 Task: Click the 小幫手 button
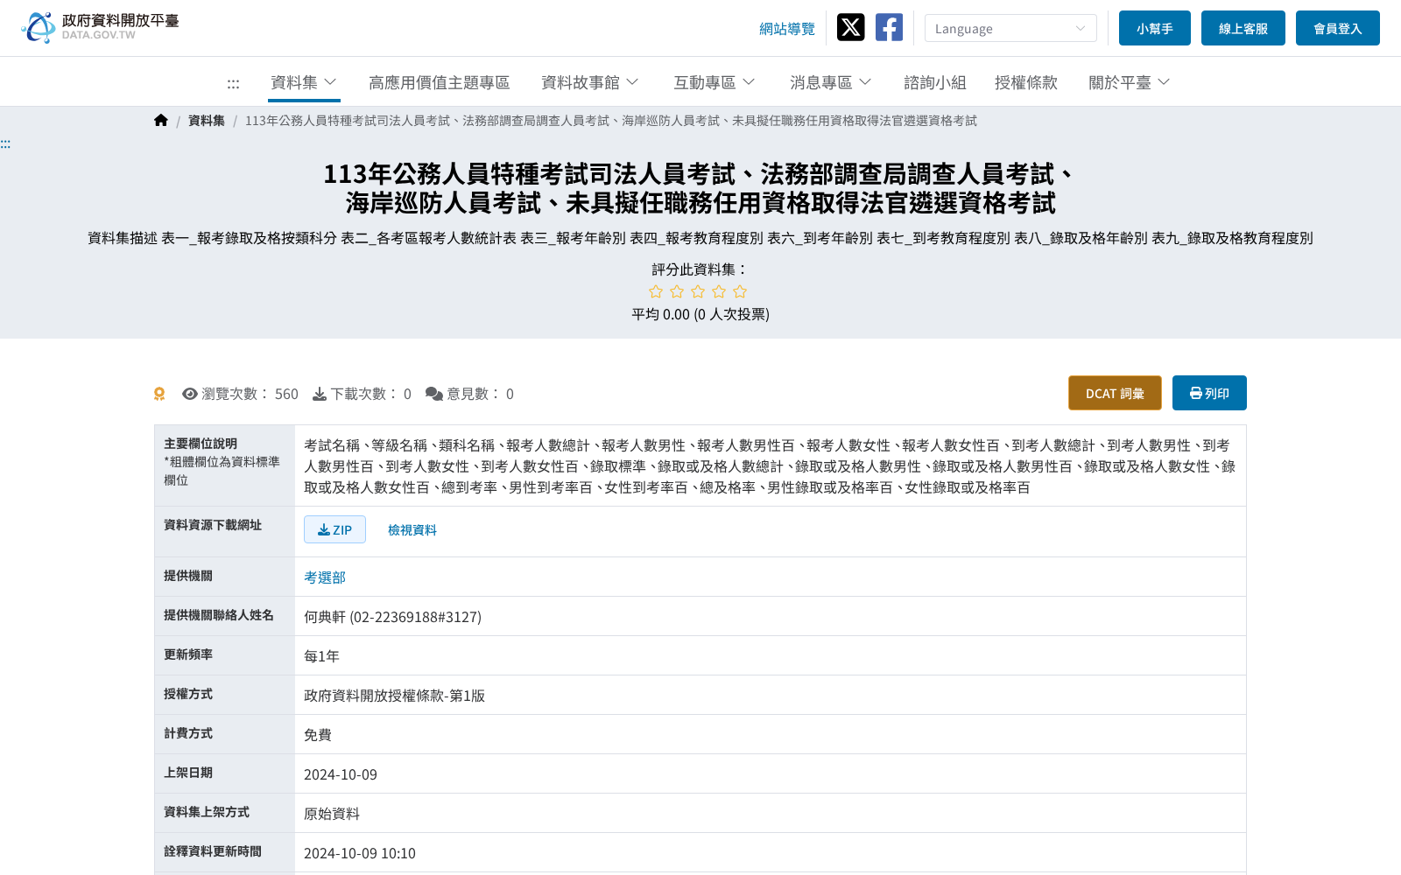click(x=1155, y=28)
